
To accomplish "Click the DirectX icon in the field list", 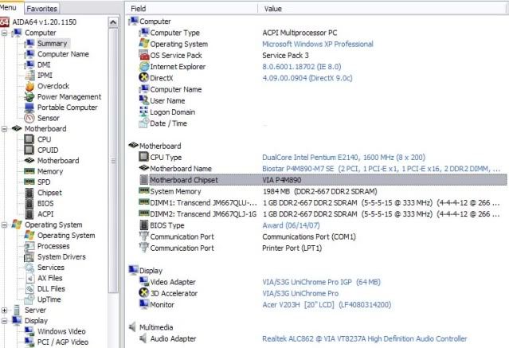I will (x=144, y=77).
